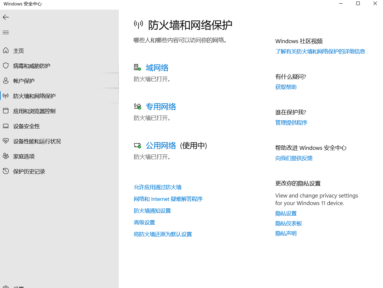The image size is (383, 288).
Task: Click the clock icon for 保护历史记录
Action: (6, 171)
